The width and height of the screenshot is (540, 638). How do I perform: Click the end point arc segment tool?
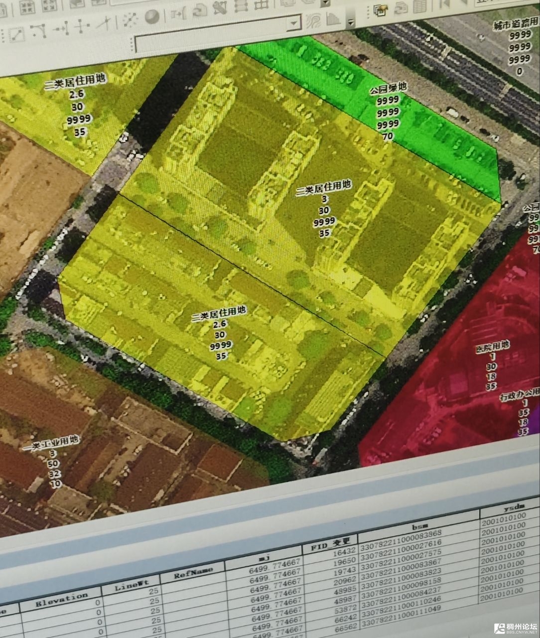click(x=38, y=31)
